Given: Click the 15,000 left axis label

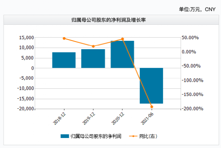Looking at the screenshot, I should coord(26,38).
